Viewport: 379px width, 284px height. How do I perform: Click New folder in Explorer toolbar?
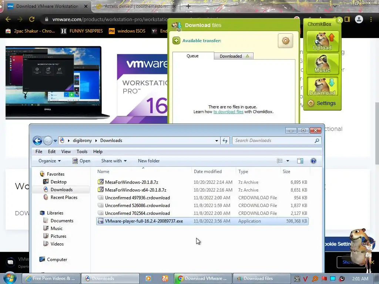click(x=149, y=161)
